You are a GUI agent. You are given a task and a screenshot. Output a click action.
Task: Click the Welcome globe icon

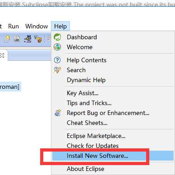[57, 47]
